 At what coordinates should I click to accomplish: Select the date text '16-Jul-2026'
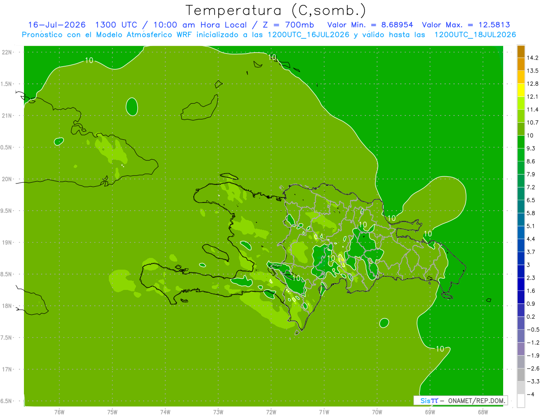(57, 25)
